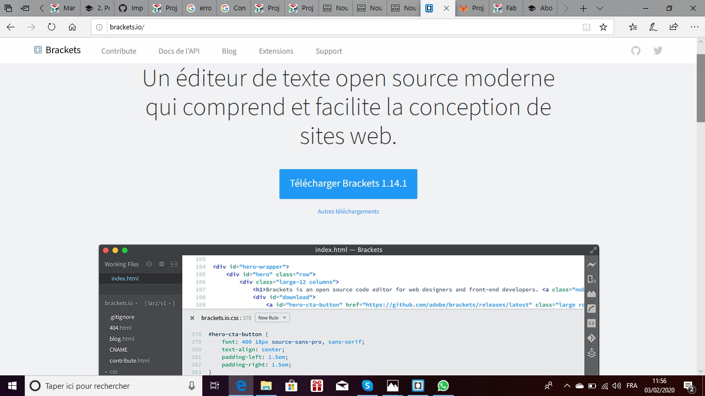This screenshot has height=396, width=705.
Task: Open the Extensions page
Action: (x=276, y=51)
